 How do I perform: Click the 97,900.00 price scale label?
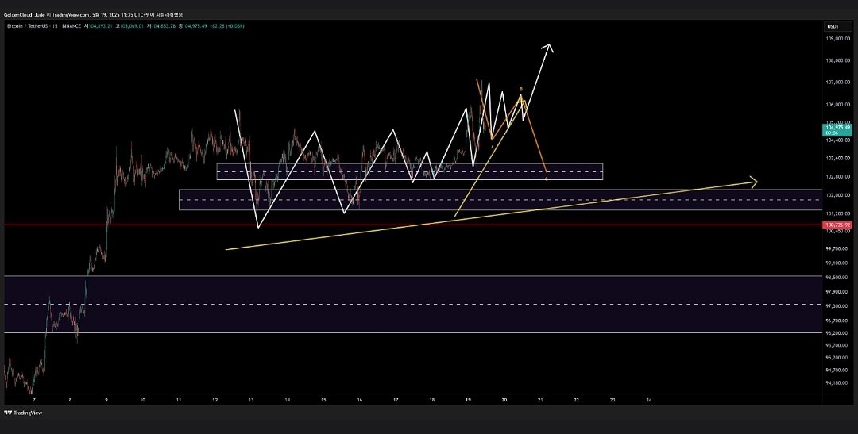coord(837,292)
